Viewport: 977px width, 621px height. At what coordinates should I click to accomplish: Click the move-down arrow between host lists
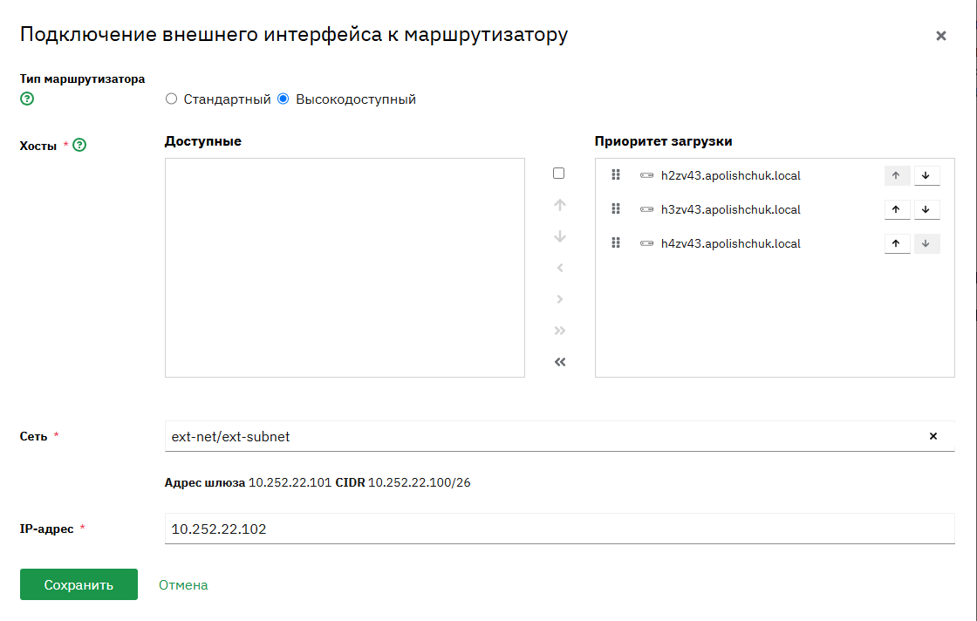[x=560, y=236]
